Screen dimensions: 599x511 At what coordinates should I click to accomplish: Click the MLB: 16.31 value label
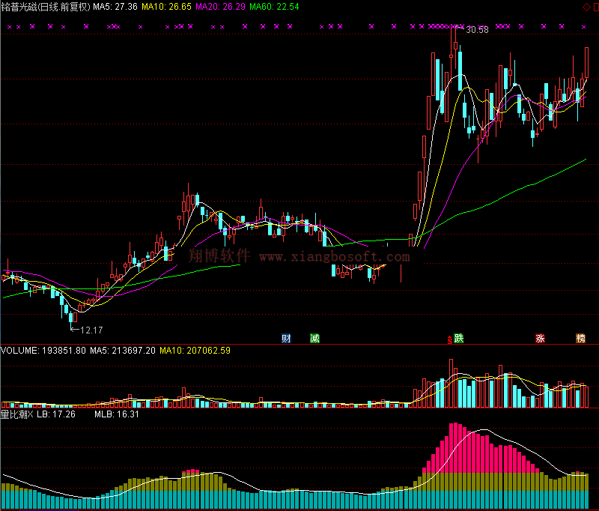pos(115,414)
